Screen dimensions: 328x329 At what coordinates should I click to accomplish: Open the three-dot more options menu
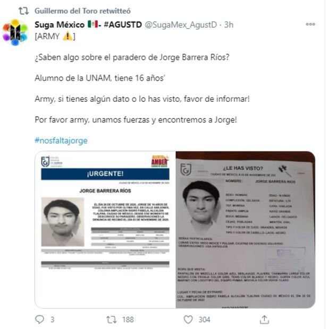coord(310,24)
